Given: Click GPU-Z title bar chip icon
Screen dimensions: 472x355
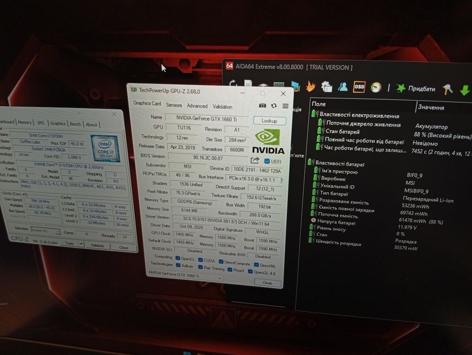Looking at the screenshot, I should pos(134,89).
